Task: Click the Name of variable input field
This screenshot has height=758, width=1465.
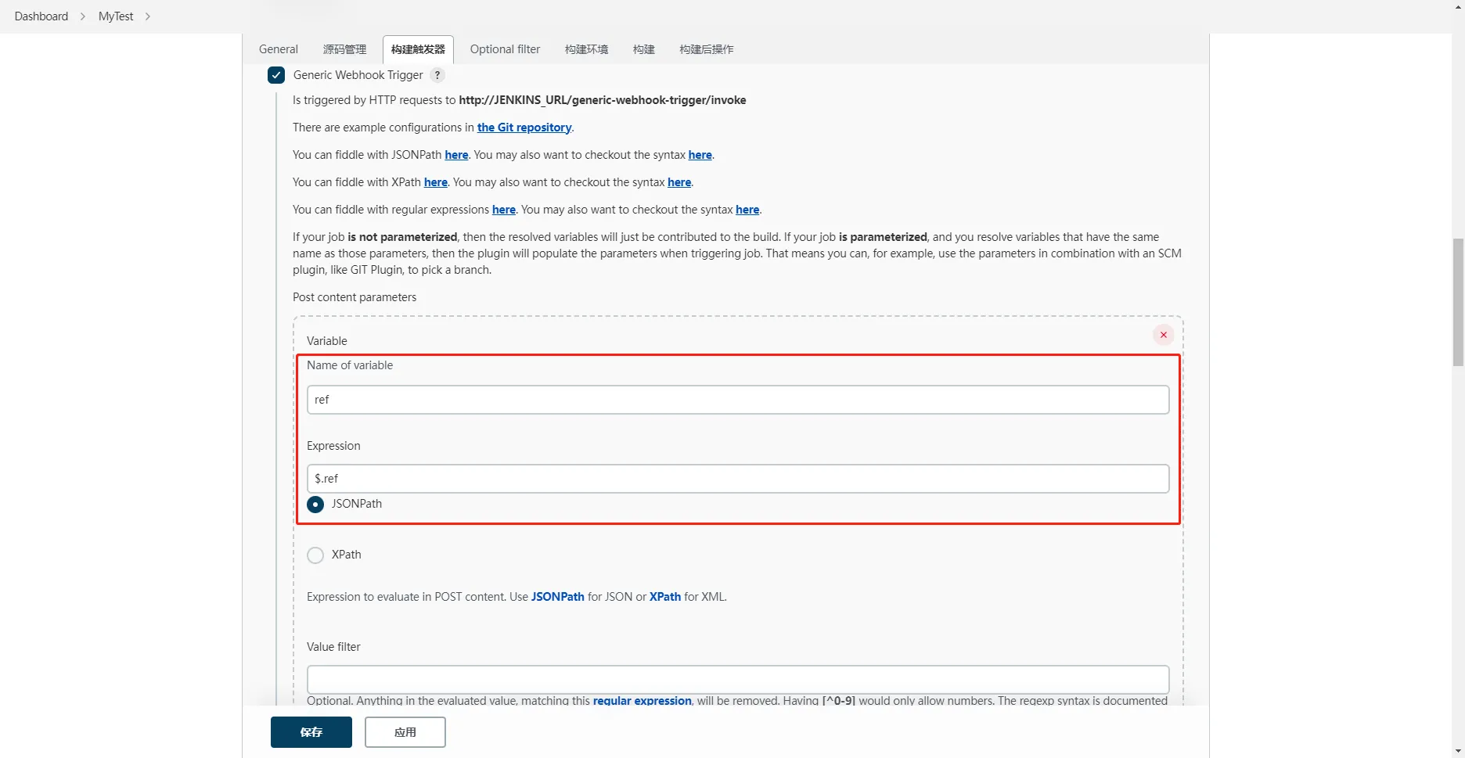Action: pos(738,400)
